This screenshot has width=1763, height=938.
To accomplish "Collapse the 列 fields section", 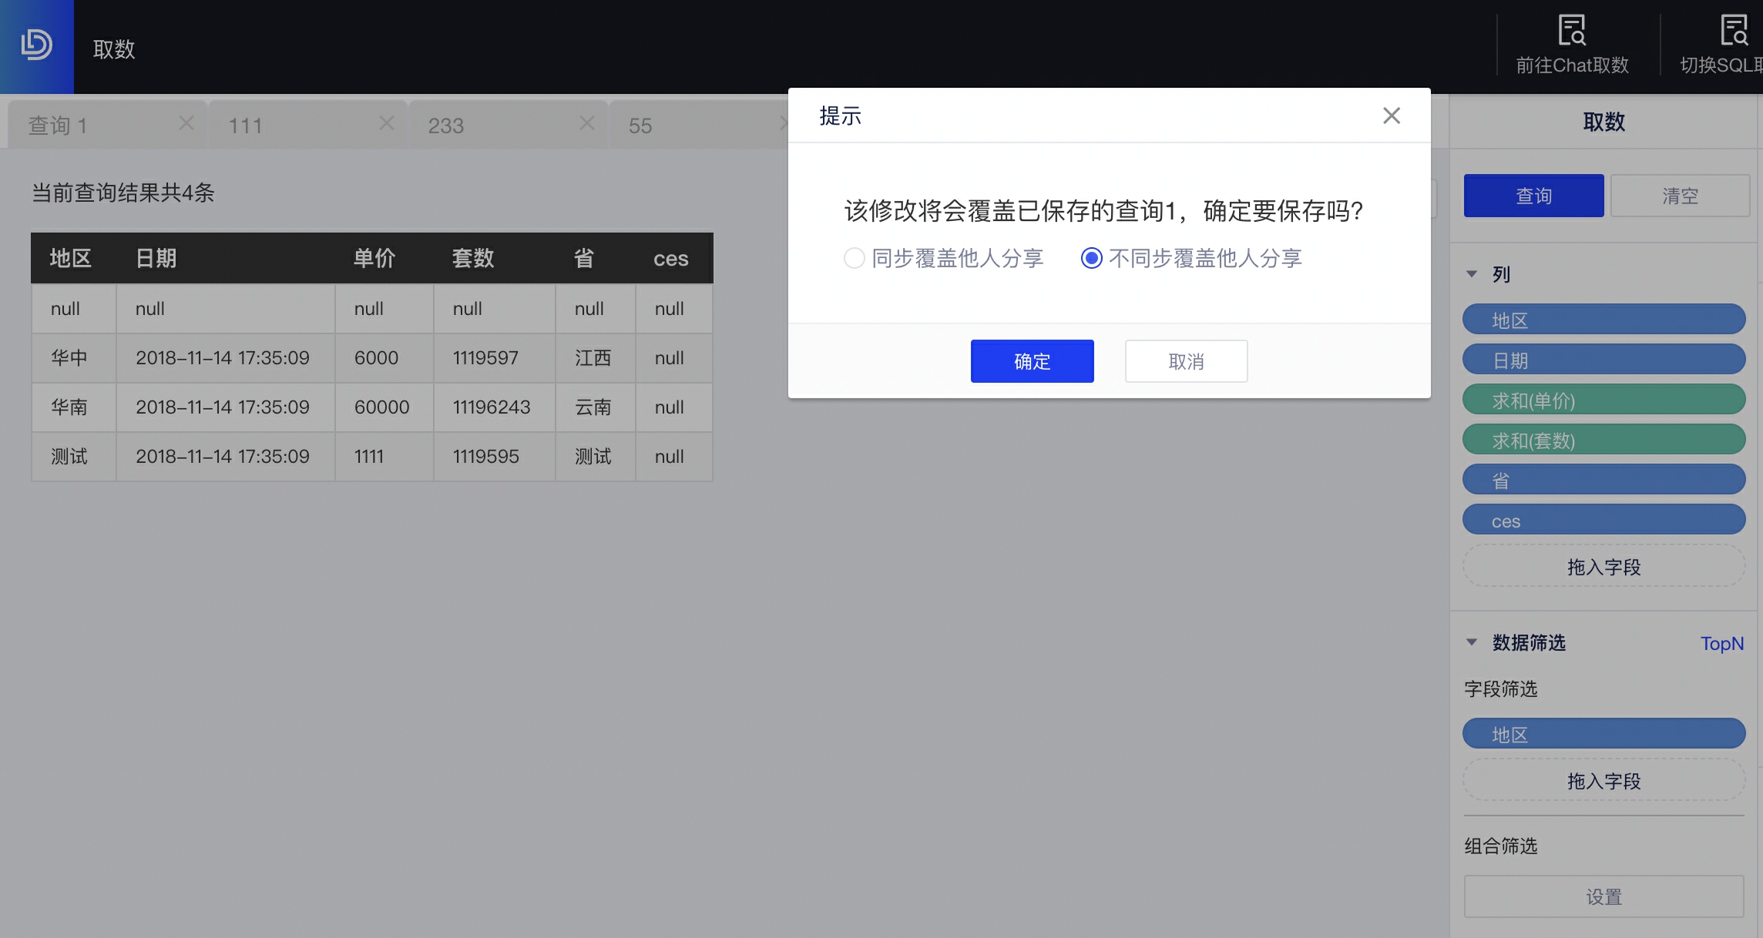I will click(1473, 273).
